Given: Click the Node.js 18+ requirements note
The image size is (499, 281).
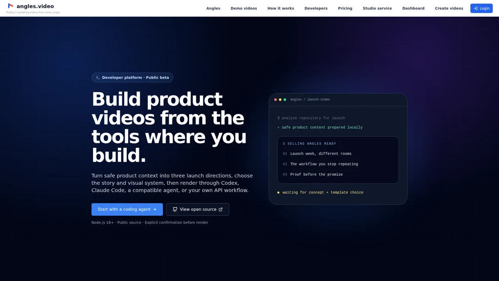Looking at the screenshot, I should (x=150, y=222).
